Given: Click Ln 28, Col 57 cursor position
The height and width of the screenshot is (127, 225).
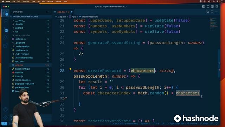Looking at the screenshot, I should point(125,123).
